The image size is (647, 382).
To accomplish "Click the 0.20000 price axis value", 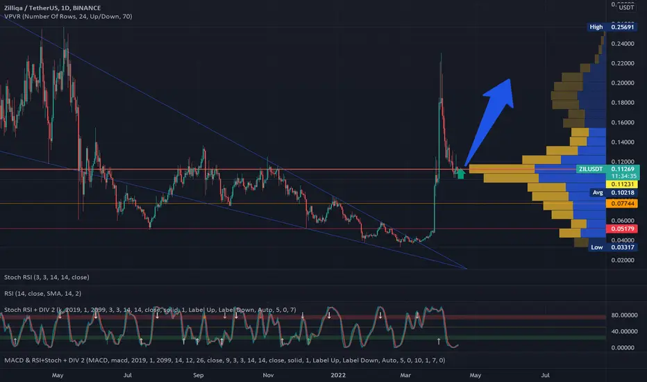I will point(623,83).
